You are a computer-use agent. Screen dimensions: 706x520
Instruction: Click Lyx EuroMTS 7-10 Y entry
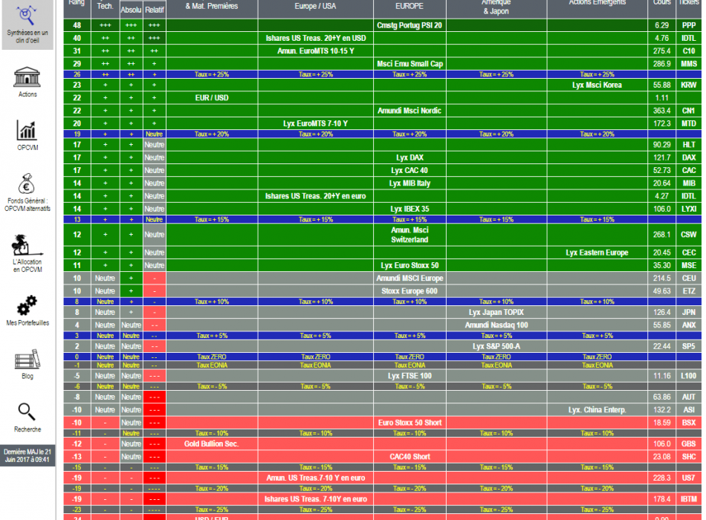pyautogui.click(x=315, y=123)
